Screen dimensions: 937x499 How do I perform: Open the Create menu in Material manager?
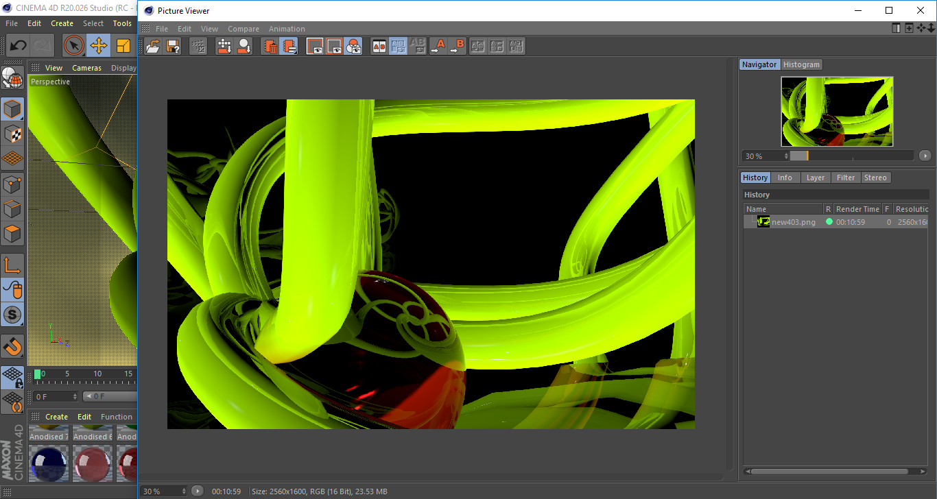pyautogui.click(x=56, y=417)
